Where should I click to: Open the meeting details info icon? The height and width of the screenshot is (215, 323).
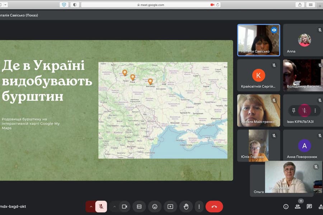(286, 206)
